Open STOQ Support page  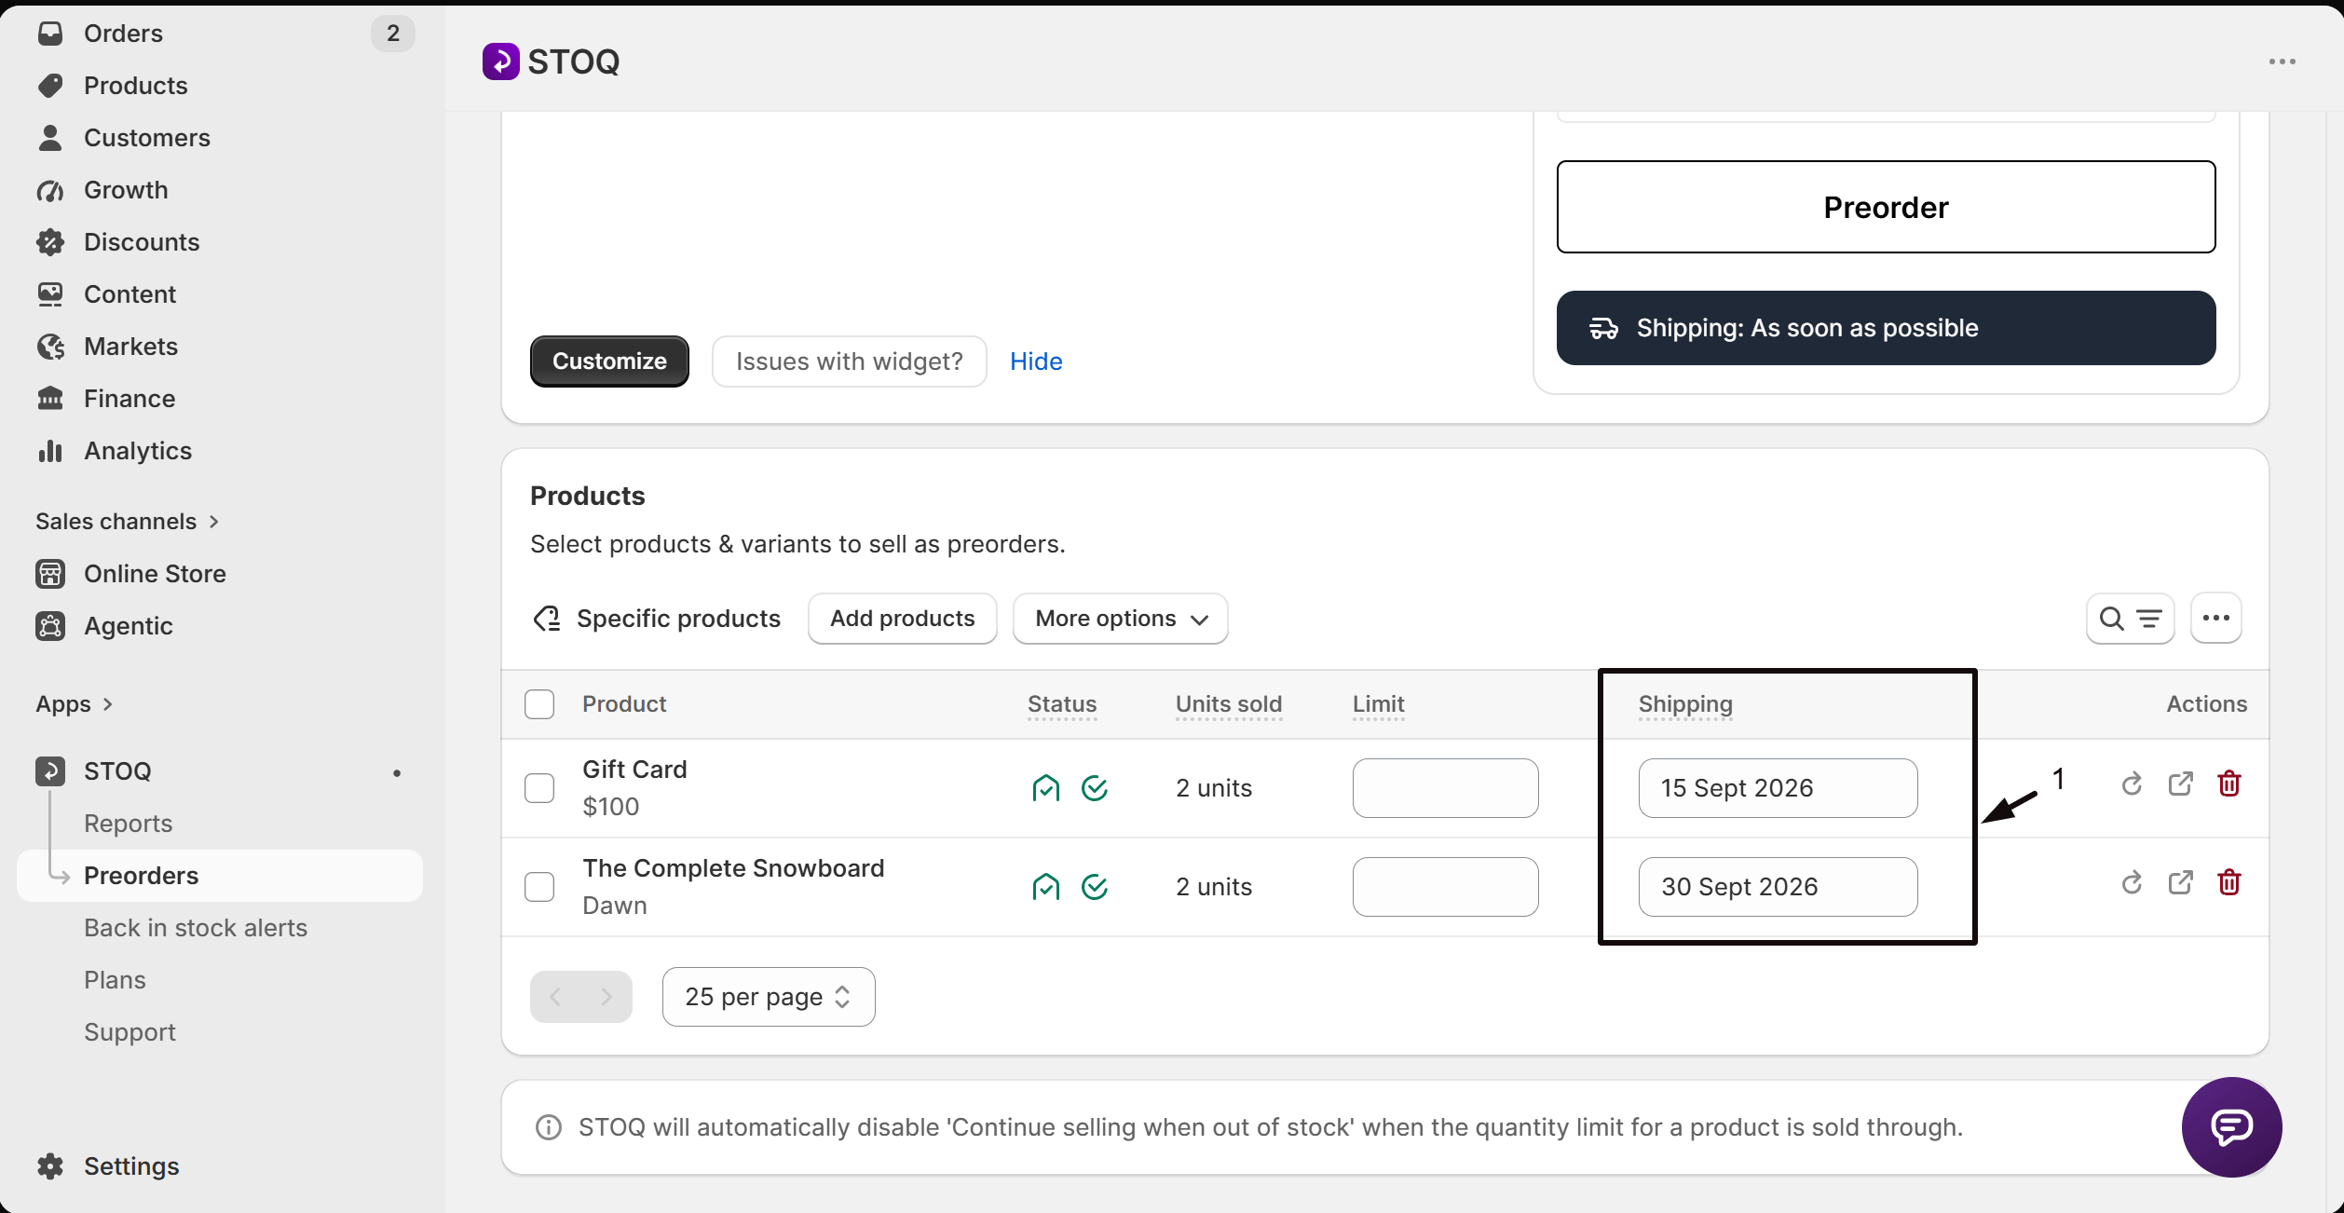(x=129, y=1032)
